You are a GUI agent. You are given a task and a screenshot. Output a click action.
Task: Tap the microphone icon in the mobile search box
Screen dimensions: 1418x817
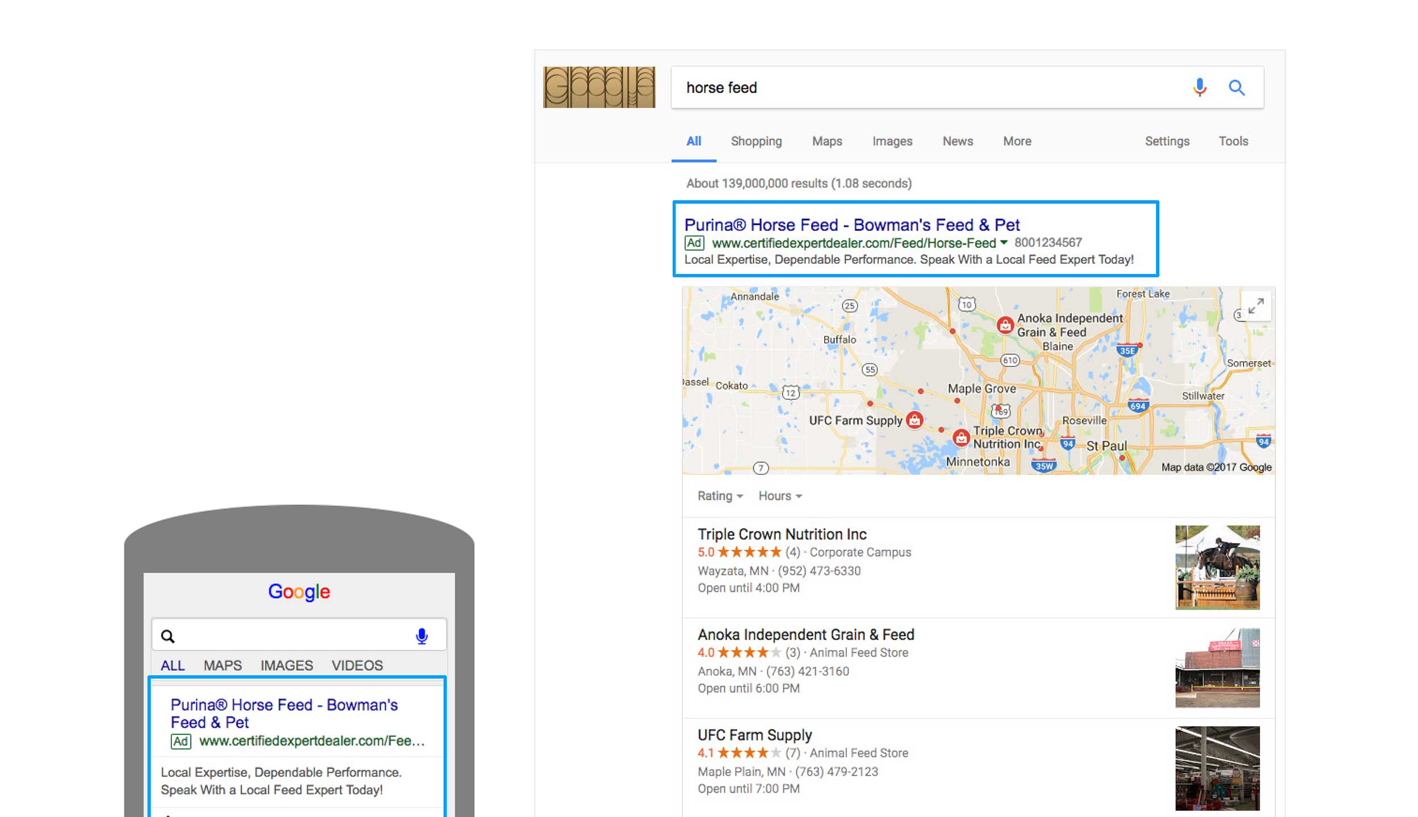pos(421,636)
